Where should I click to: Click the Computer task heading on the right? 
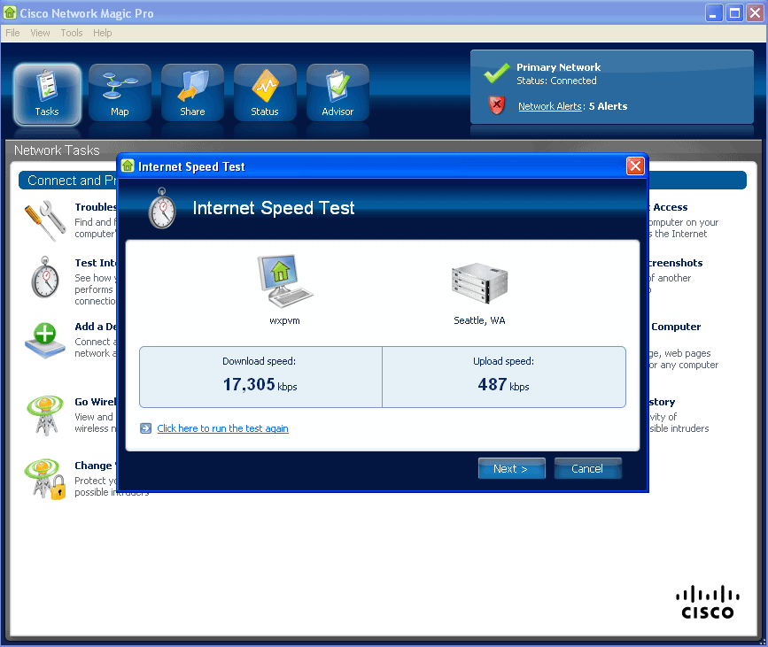point(675,327)
